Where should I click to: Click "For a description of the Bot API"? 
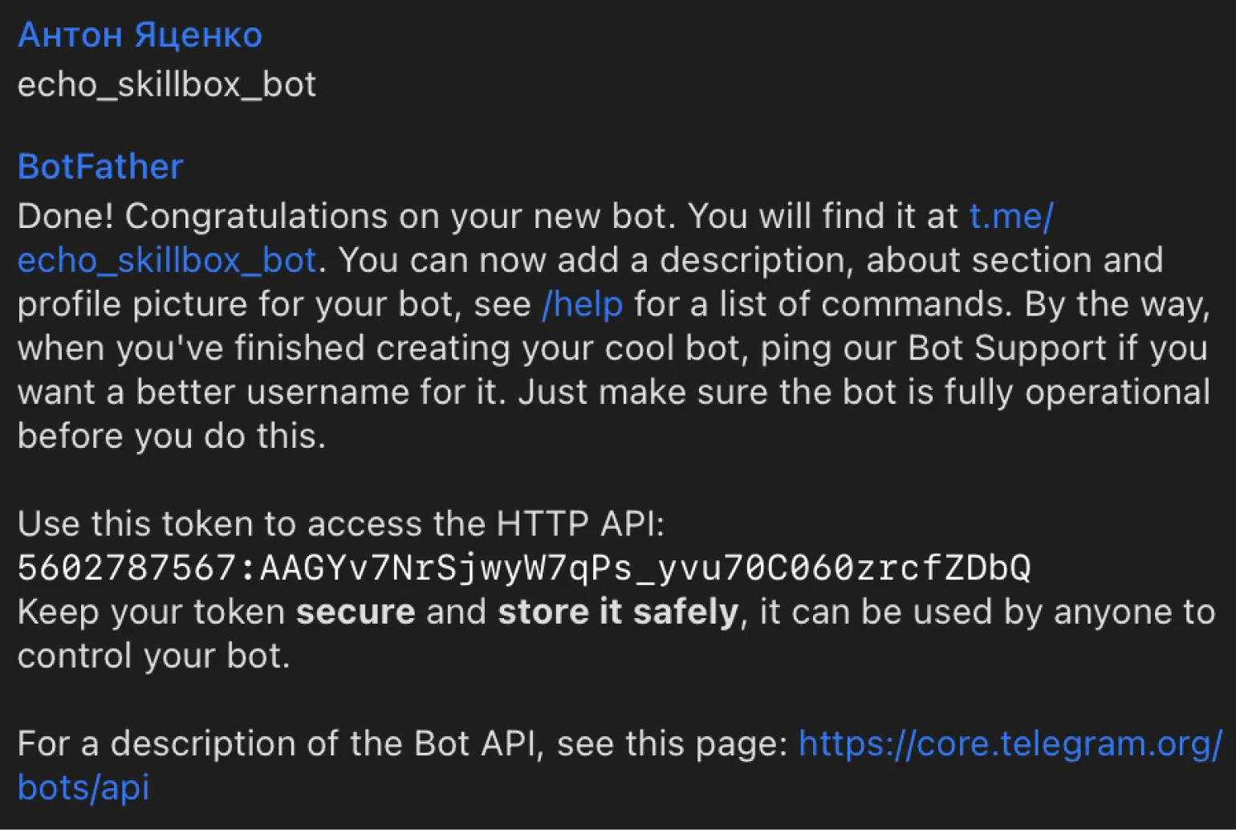point(277,744)
